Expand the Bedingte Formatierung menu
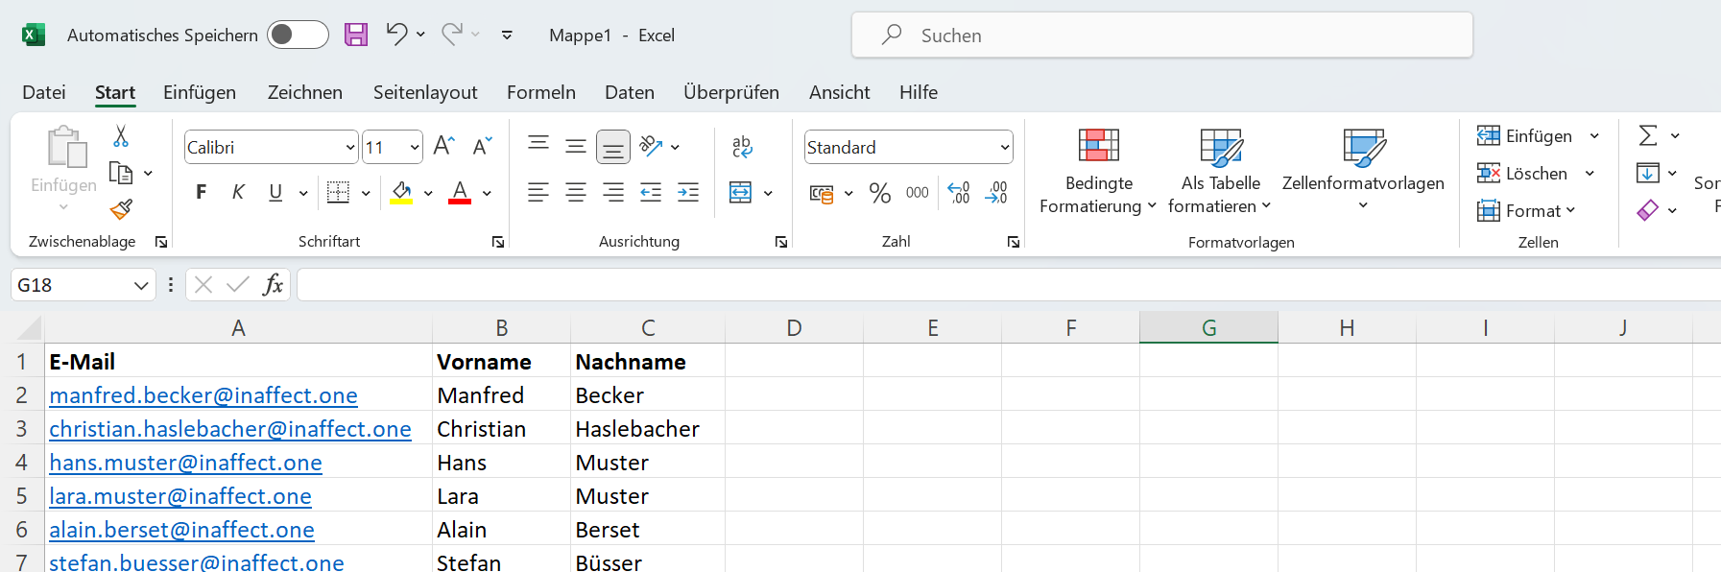This screenshot has height=572, width=1721. [1098, 173]
